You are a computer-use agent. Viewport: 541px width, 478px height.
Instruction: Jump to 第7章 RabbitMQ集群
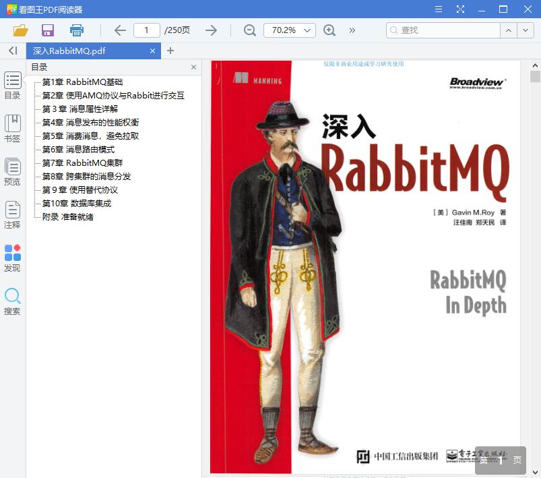pyautogui.click(x=82, y=162)
